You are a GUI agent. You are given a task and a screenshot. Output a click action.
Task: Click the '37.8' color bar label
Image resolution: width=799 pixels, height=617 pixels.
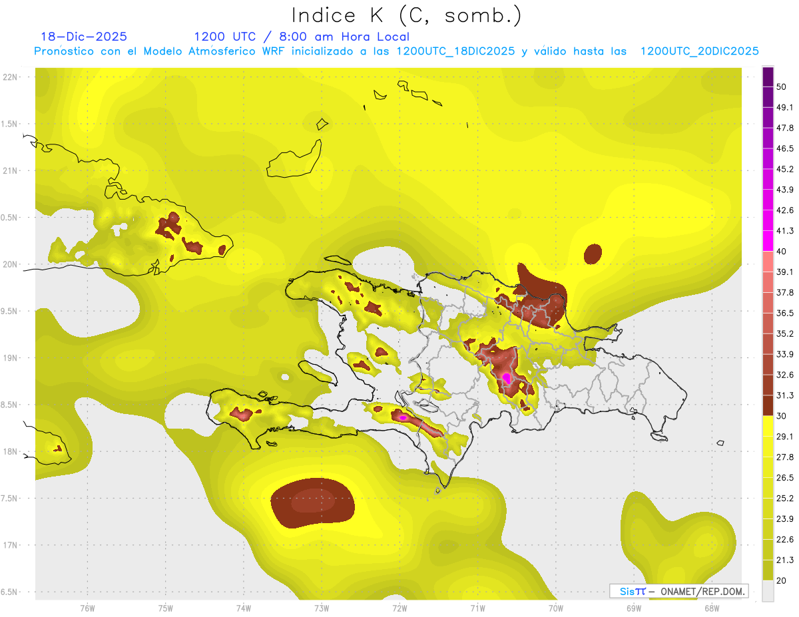[784, 292]
